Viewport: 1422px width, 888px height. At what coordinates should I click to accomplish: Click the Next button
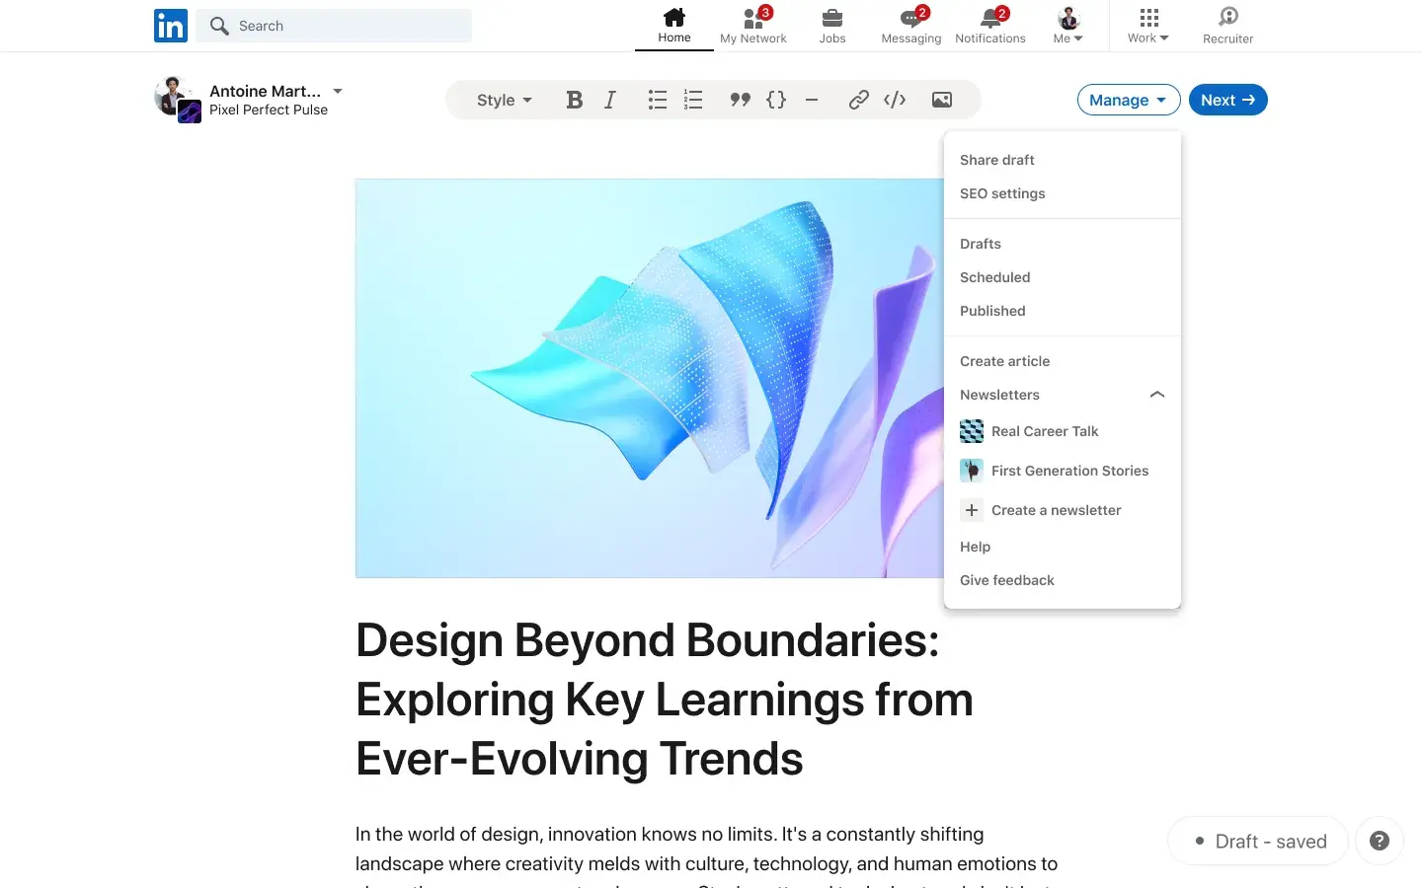[x=1227, y=100]
